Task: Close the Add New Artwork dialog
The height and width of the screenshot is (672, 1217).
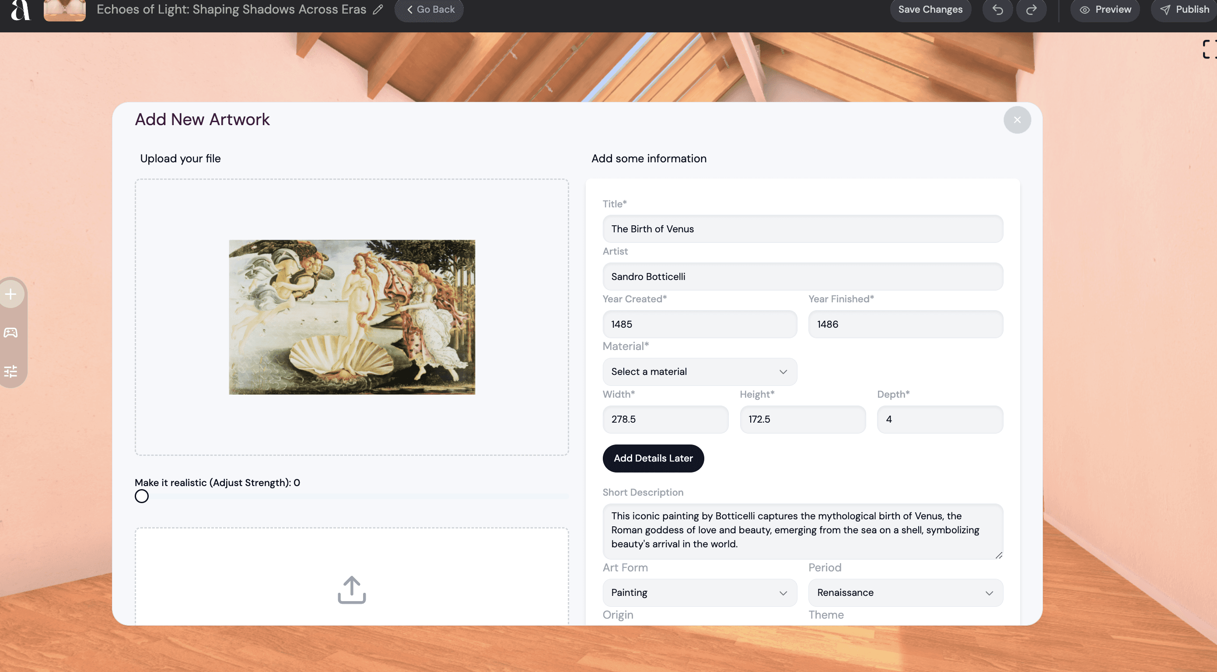Action: click(x=1017, y=120)
